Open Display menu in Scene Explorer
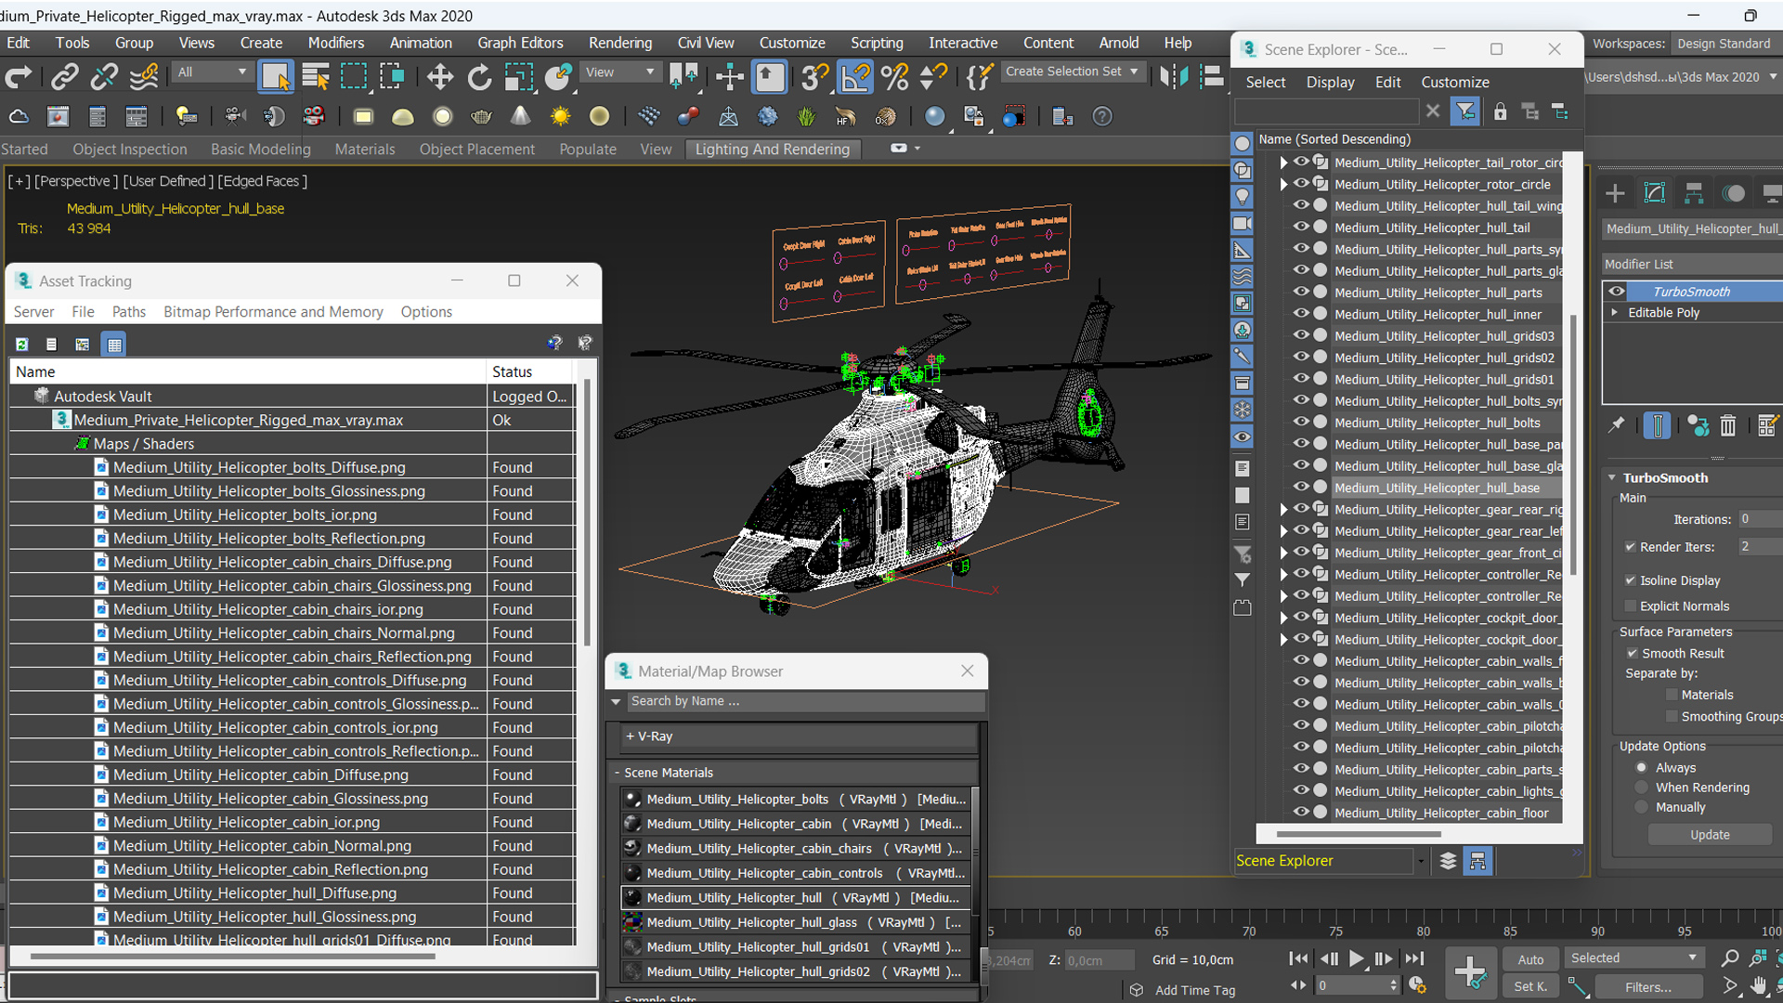 1330,82
